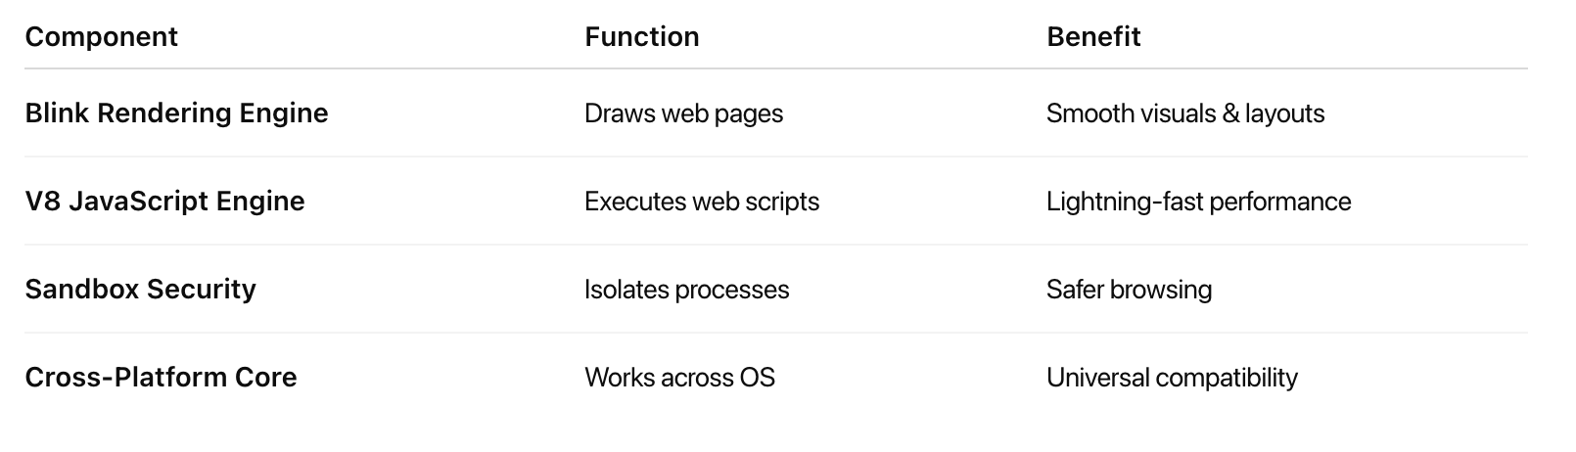Click the word JavaScript in the table
The width and height of the screenshot is (1576, 452).
pos(139,202)
